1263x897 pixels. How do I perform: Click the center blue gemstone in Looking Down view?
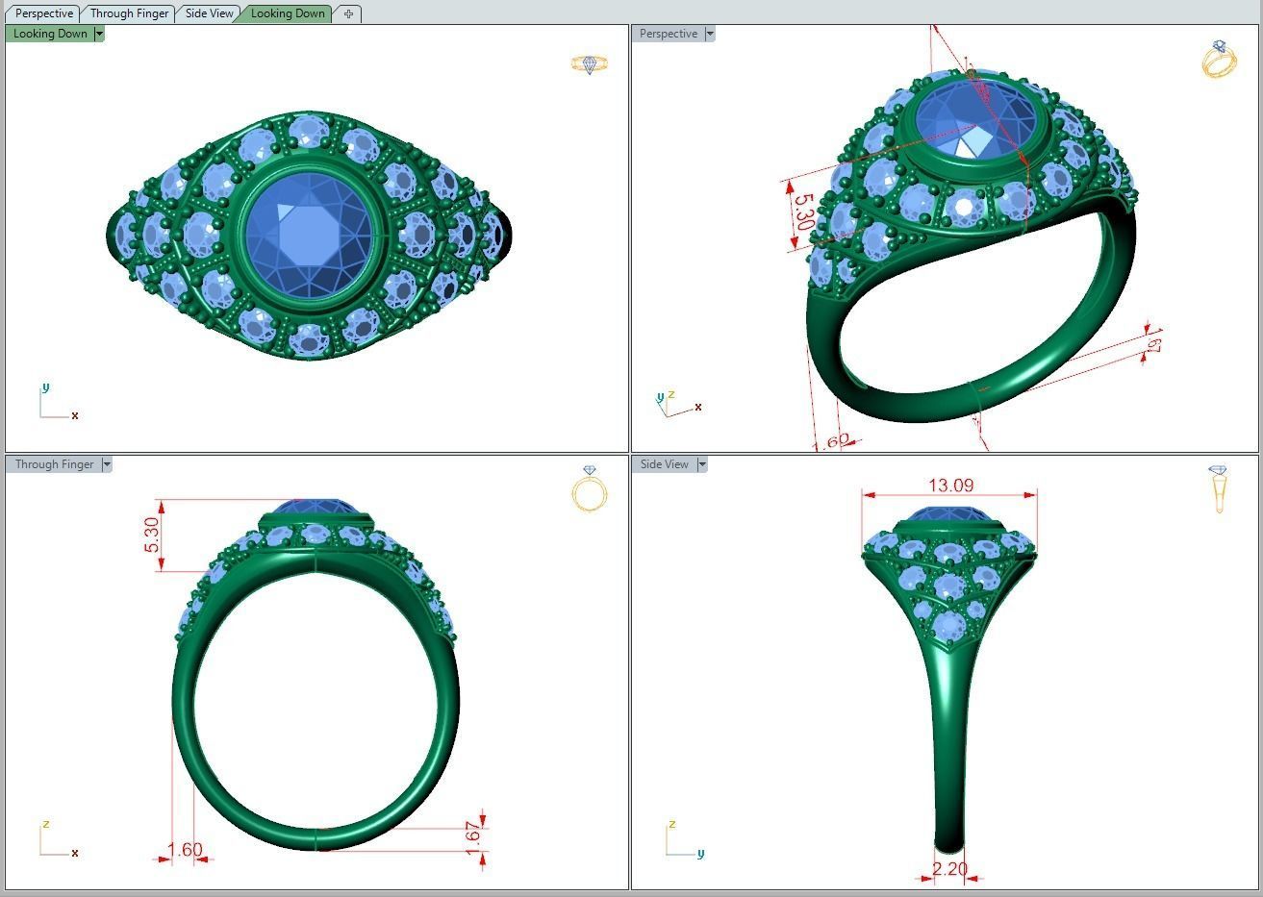point(309,235)
